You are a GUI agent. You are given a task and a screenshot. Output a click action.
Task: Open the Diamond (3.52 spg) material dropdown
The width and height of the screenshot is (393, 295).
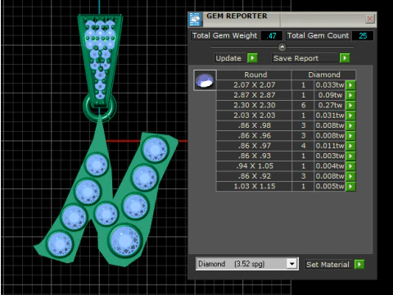click(x=291, y=264)
